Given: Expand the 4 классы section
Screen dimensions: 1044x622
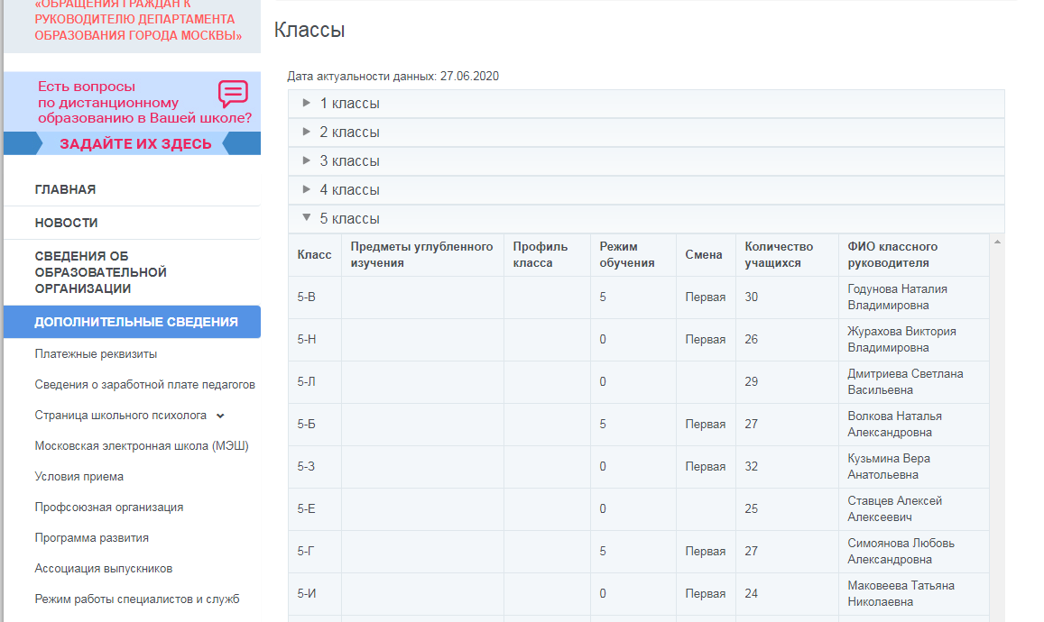Looking at the screenshot, I should (646, 189).
